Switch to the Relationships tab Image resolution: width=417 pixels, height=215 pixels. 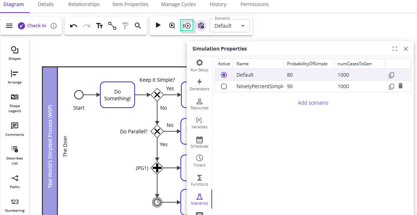[x=84, y=5]
